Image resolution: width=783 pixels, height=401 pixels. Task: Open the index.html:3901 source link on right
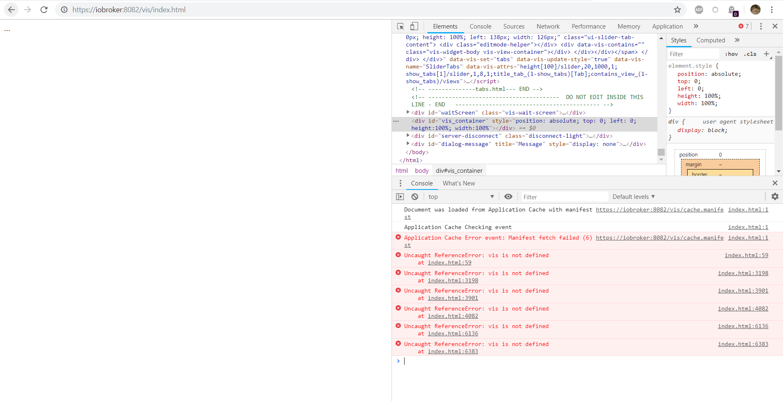coord(743,291)
